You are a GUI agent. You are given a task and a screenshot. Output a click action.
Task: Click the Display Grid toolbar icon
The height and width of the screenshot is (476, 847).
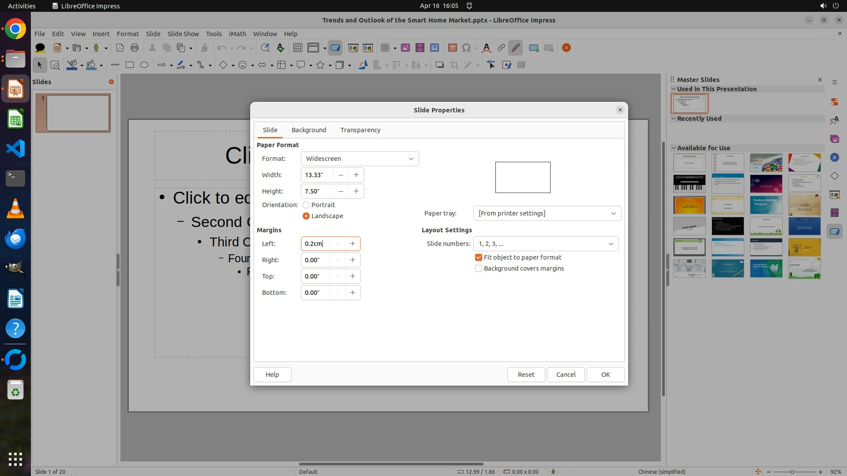[x=298, y=48]
